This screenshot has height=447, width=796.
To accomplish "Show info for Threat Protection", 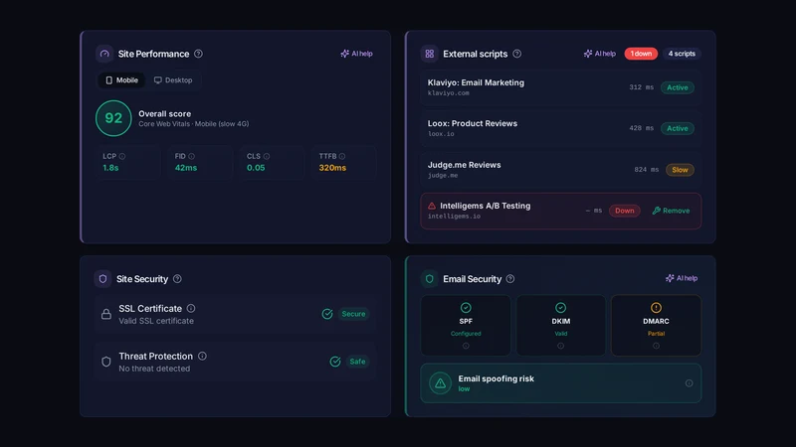I will [202, 356].
